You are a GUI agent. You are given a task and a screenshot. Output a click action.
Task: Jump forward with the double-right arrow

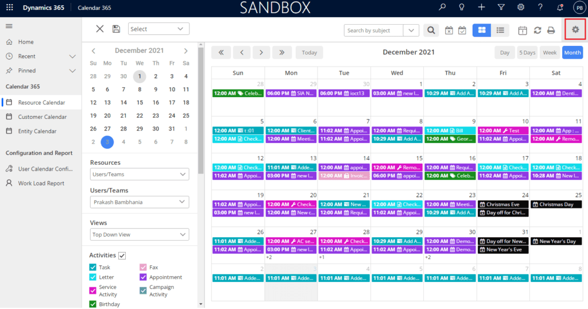pyautogui.click(x=281, y=52)
